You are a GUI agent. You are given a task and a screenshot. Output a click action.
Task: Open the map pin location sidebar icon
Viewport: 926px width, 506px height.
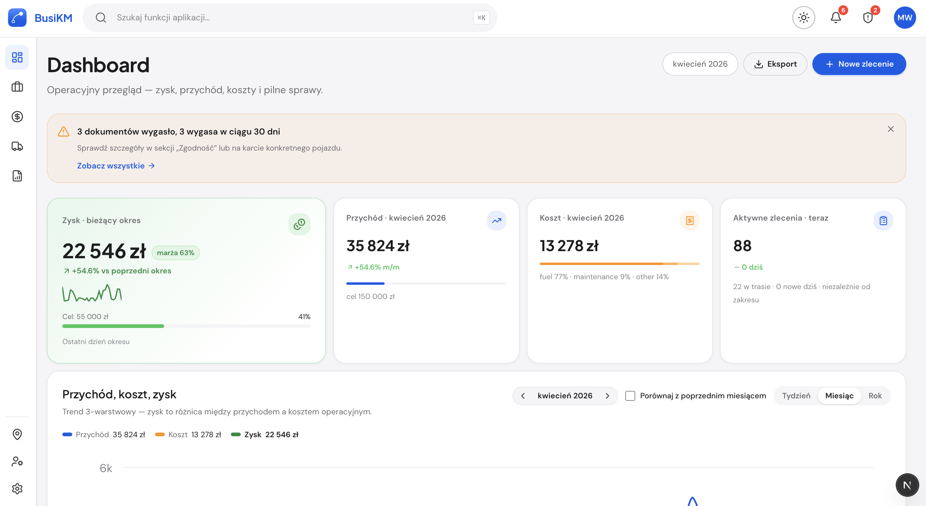point(17,434)
